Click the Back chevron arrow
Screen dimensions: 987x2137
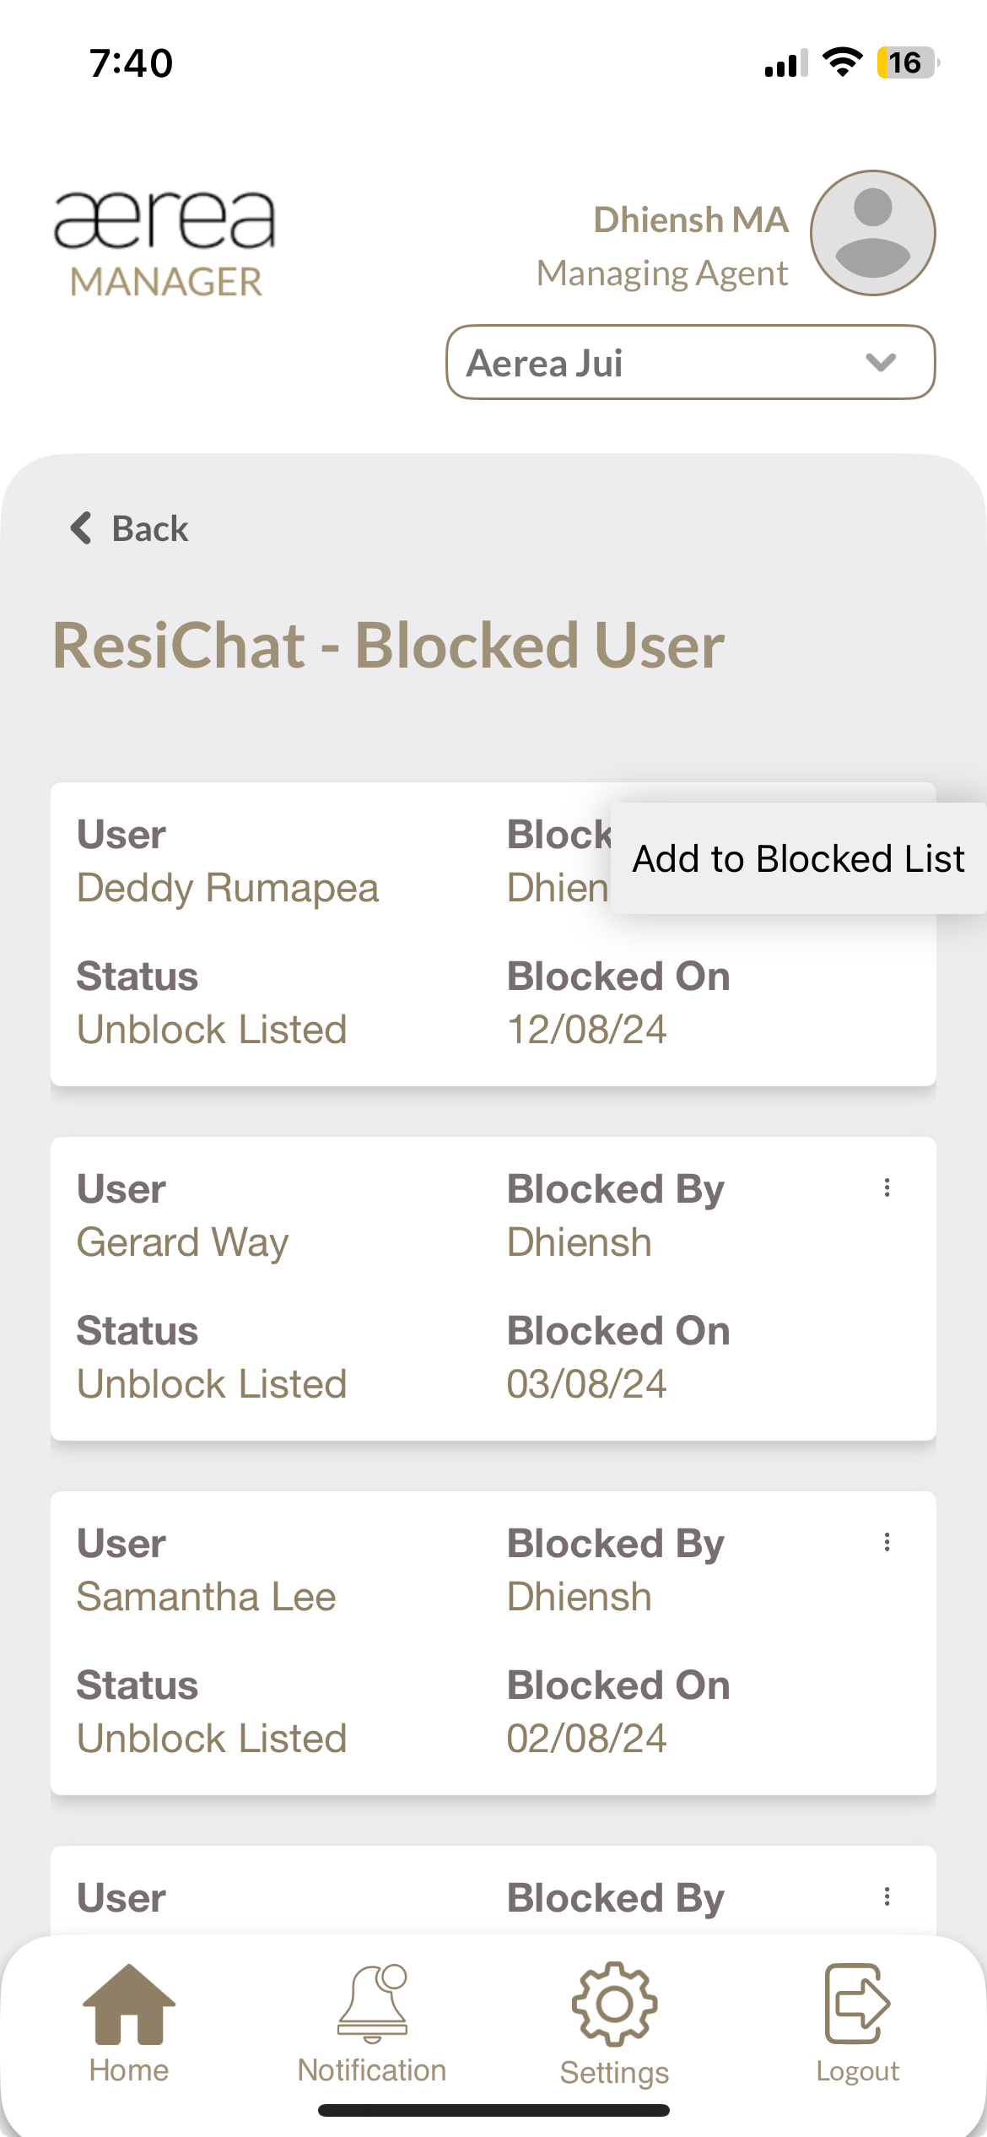click(81, 528)
